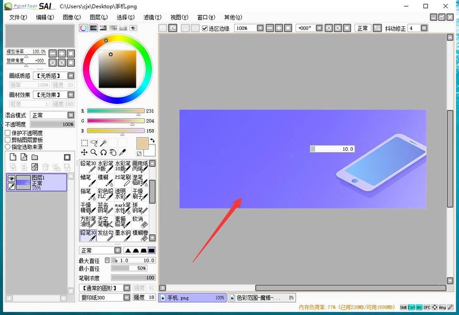Uncheck the 选区边缘 checkbox

[205, 28]
